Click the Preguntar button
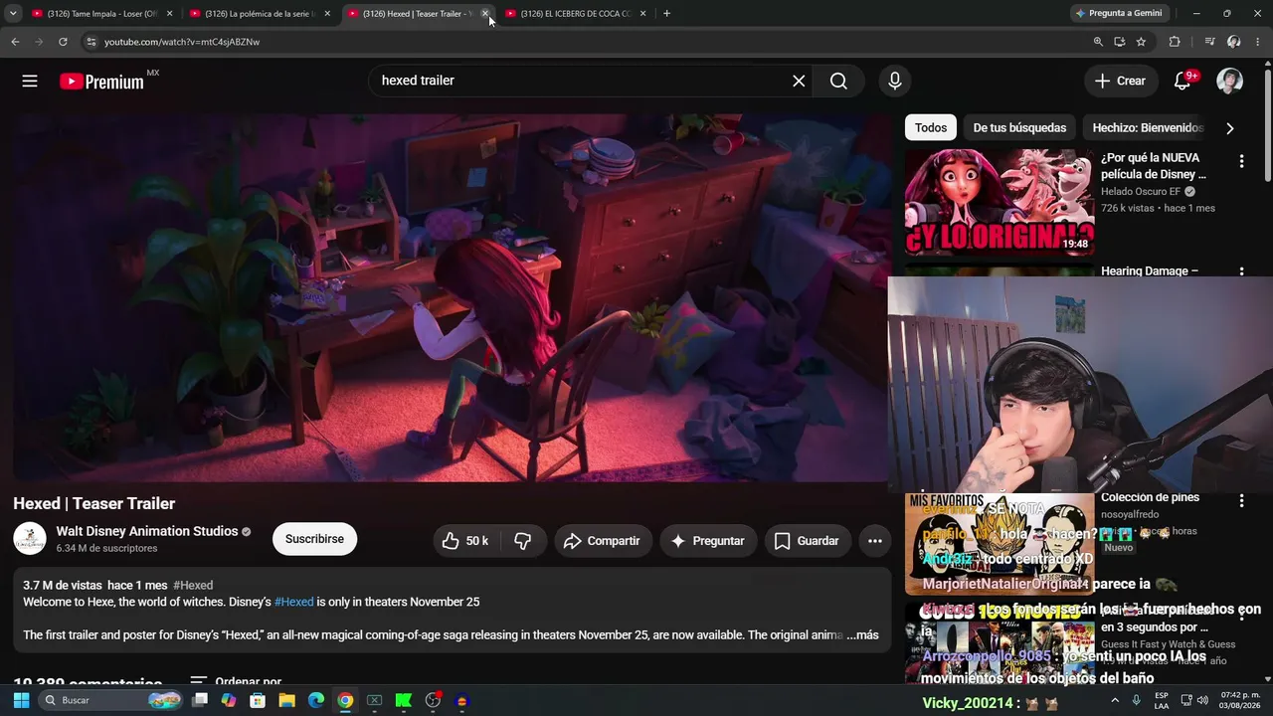 (708, 541)
